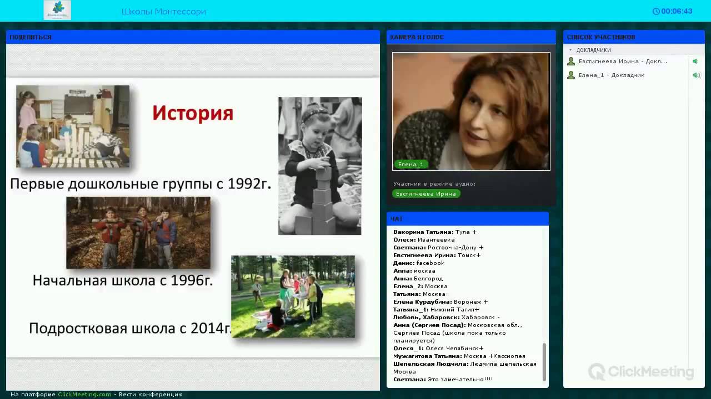Click the user avatar icon next to Елена_1
Screen dimensions: 711x399
point(571,75)
